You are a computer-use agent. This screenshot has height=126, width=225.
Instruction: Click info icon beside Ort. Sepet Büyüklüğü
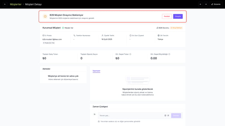[x=169, y=54]
